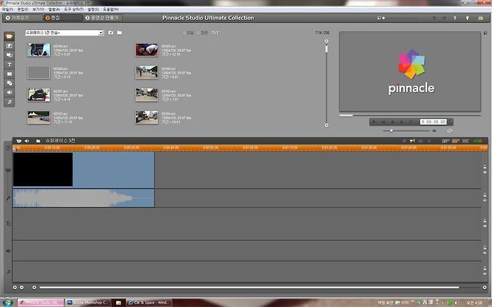The image size is (492, 307).
Task: Switch to the step 3 Make Movie tab
Action: (102, 18)
